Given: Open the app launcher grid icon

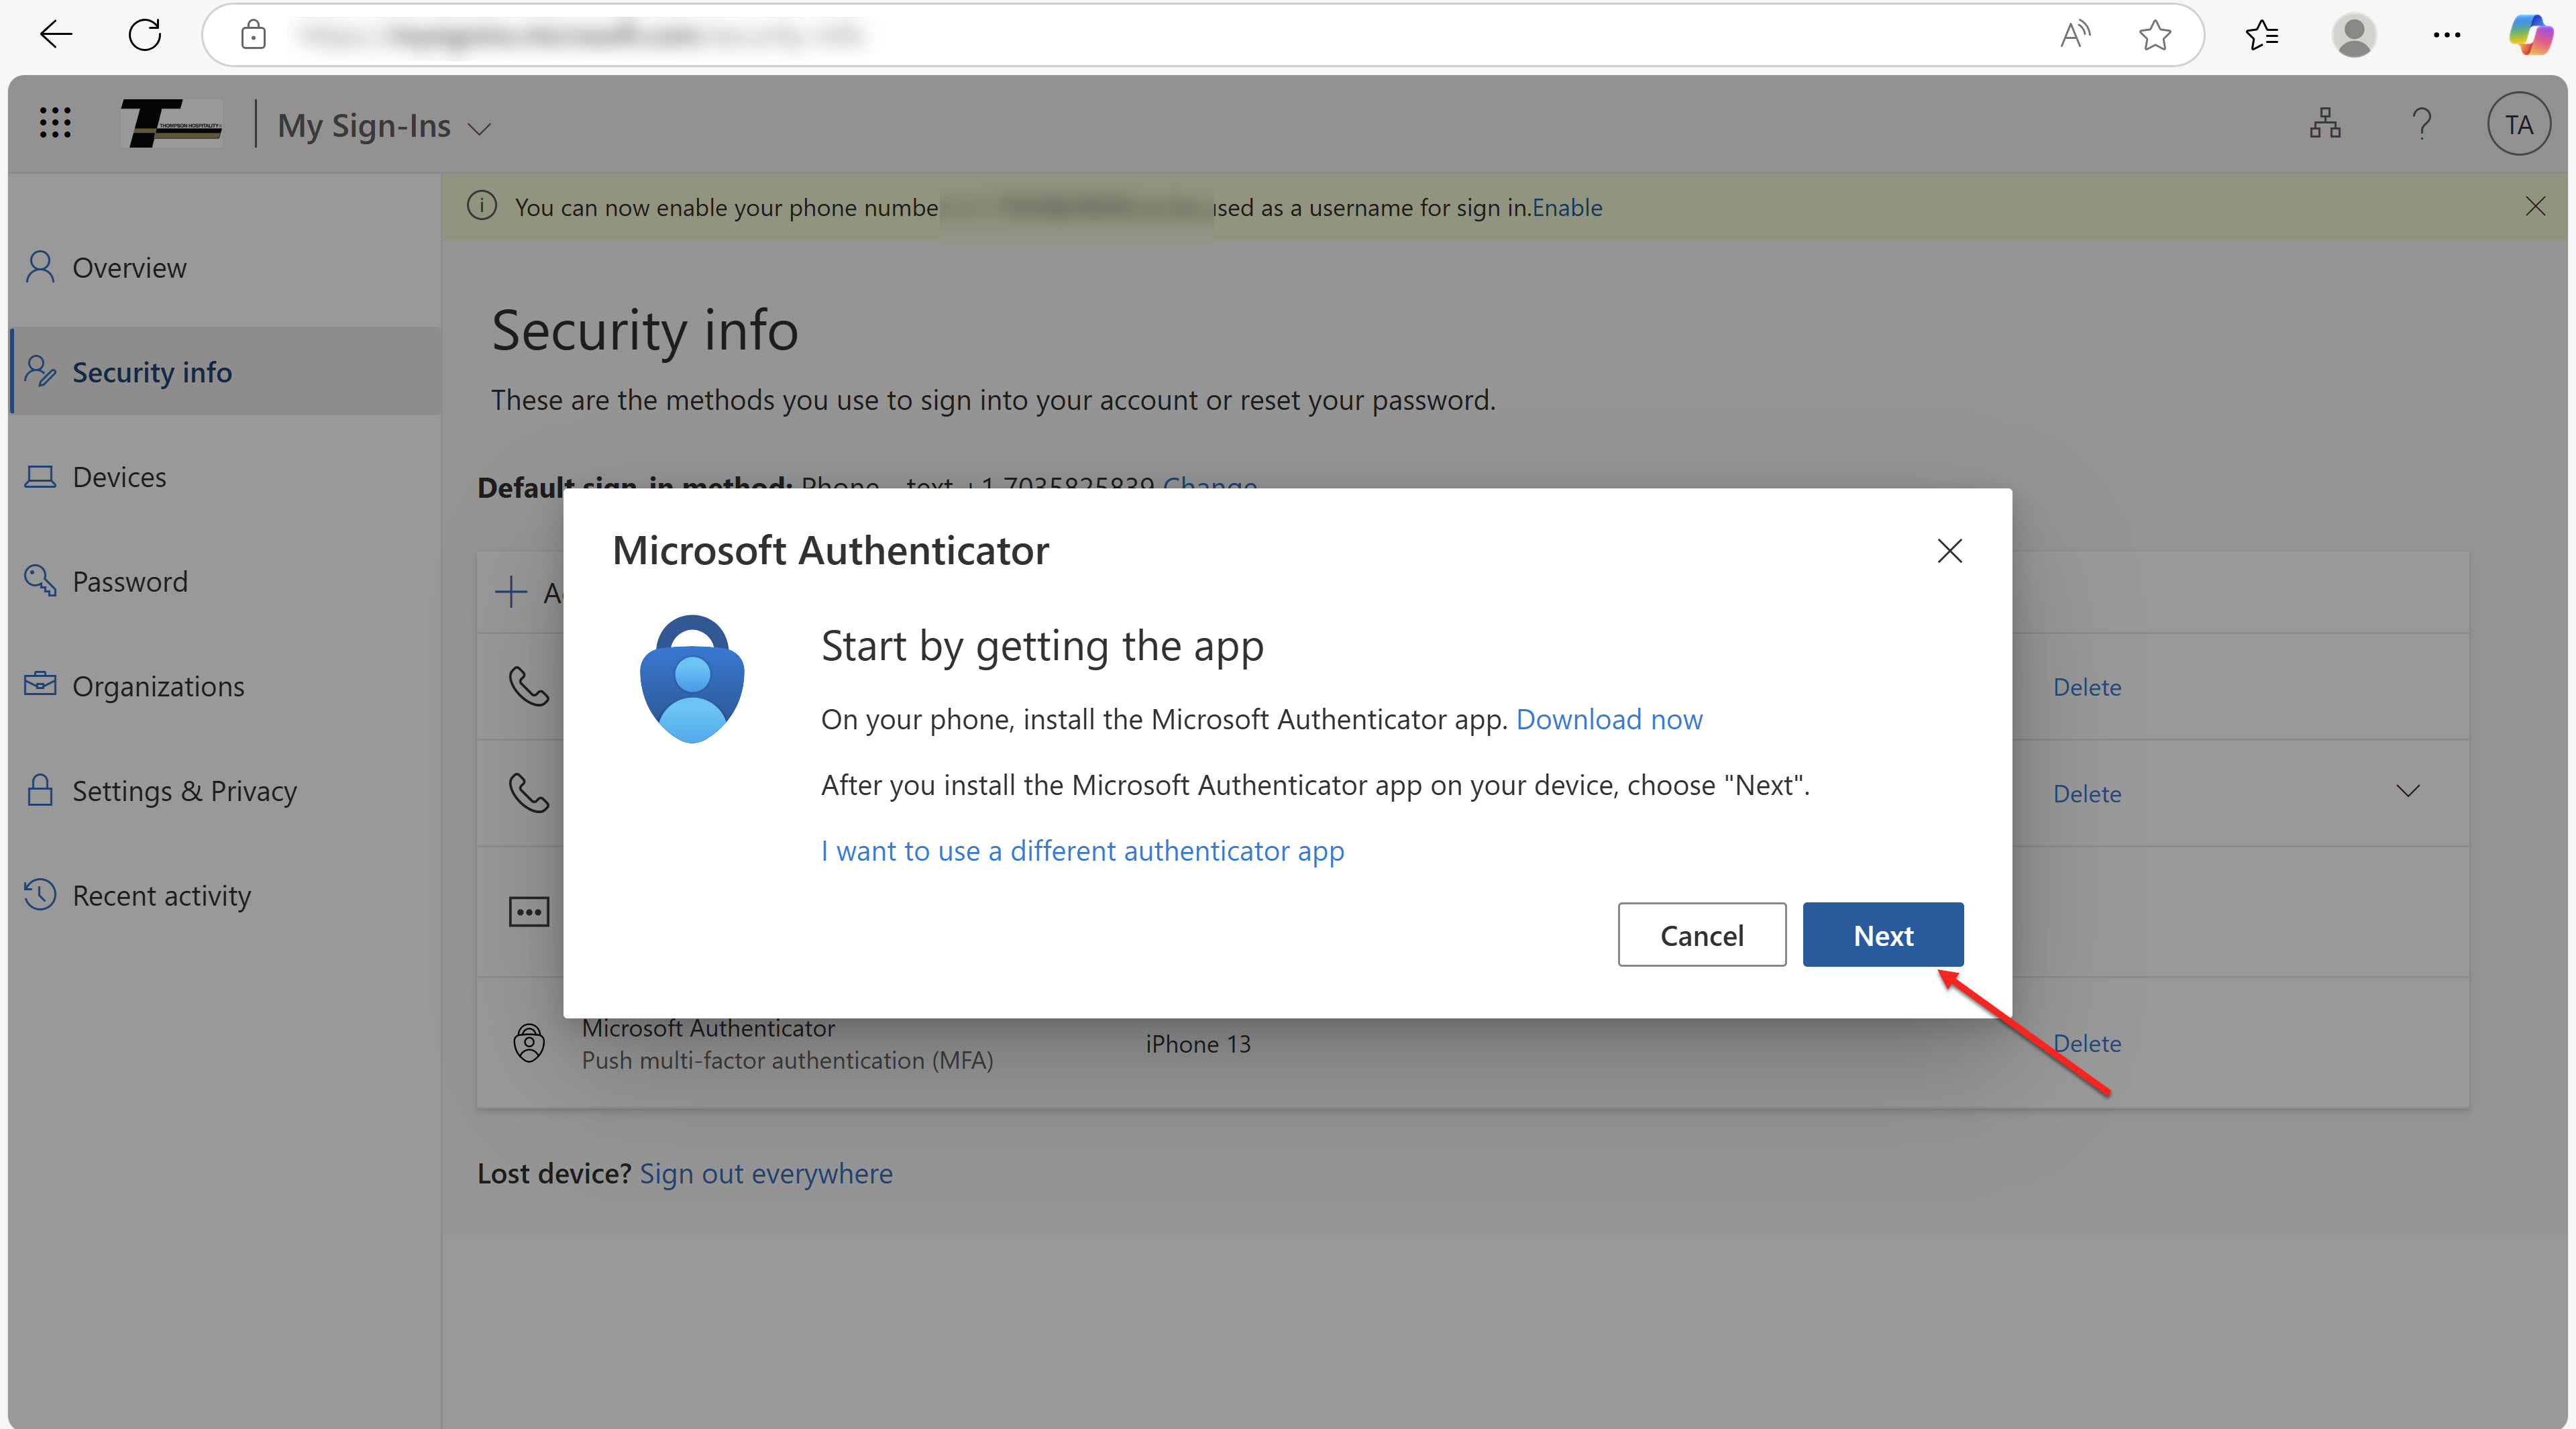Looking at the screenshot, I should [x=55, y=123].
